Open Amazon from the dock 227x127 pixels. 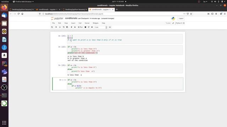click(x=4, y=55)
